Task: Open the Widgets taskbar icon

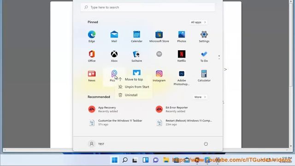Action: coord(146,160)
